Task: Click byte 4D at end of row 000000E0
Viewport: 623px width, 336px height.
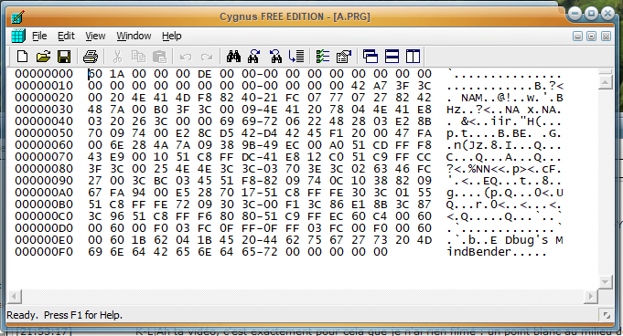Action: point(424,240)
